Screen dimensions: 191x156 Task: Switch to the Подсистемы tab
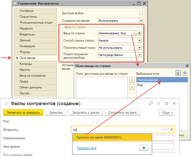coord(35,17)
